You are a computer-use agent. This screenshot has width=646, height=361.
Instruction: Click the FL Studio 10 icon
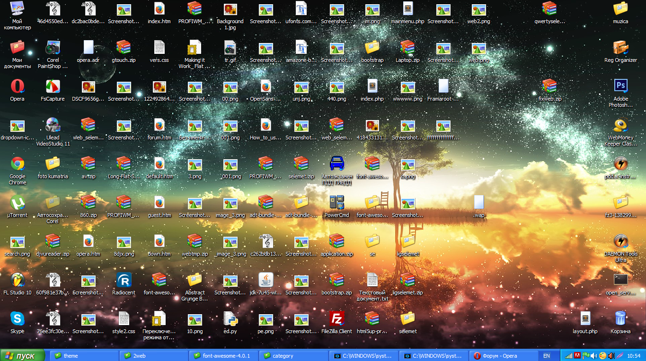[18, 281]
